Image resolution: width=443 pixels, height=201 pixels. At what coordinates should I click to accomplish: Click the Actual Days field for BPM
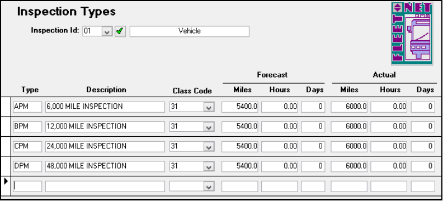[x=423, y=127]
